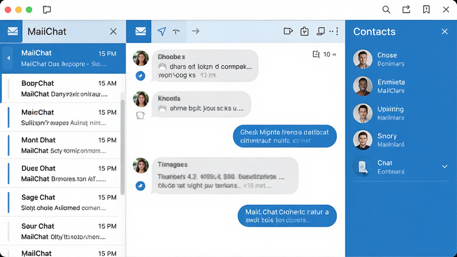Click the curved reply icon in toolbar
Viewport: 457px width, 257px height.
point(176,32)
